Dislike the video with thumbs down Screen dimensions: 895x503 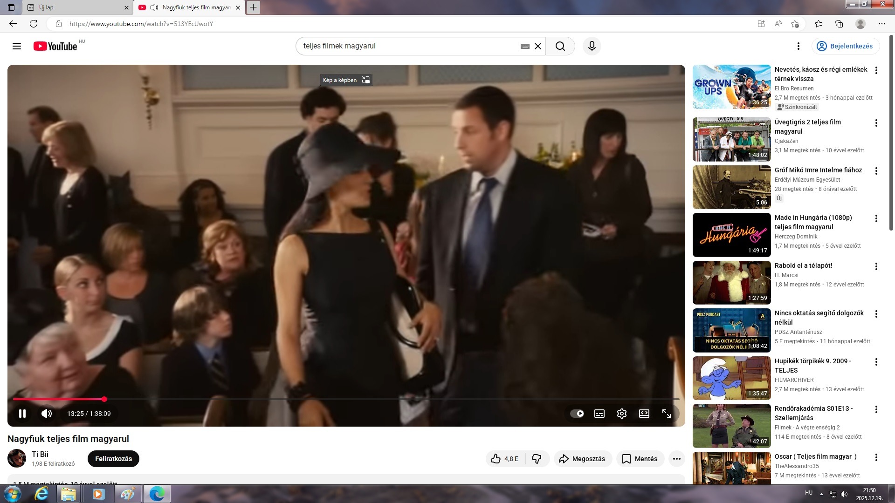pyautogui.click(x=537, y=459)
